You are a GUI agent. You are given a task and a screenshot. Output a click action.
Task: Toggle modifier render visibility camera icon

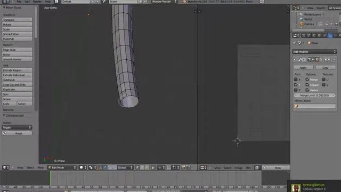click(309, 59)
